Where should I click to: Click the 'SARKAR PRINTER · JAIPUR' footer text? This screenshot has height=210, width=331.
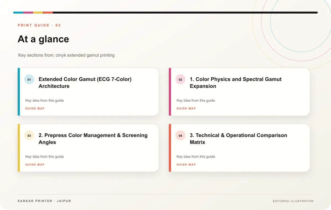click(x=44, y=201)
